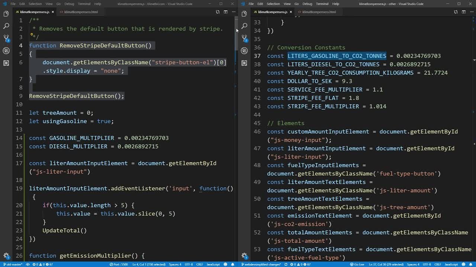Open Terminal menu in left window
Image resolution: width=476 pixels, height=267 pixels.
click(84, 4)
